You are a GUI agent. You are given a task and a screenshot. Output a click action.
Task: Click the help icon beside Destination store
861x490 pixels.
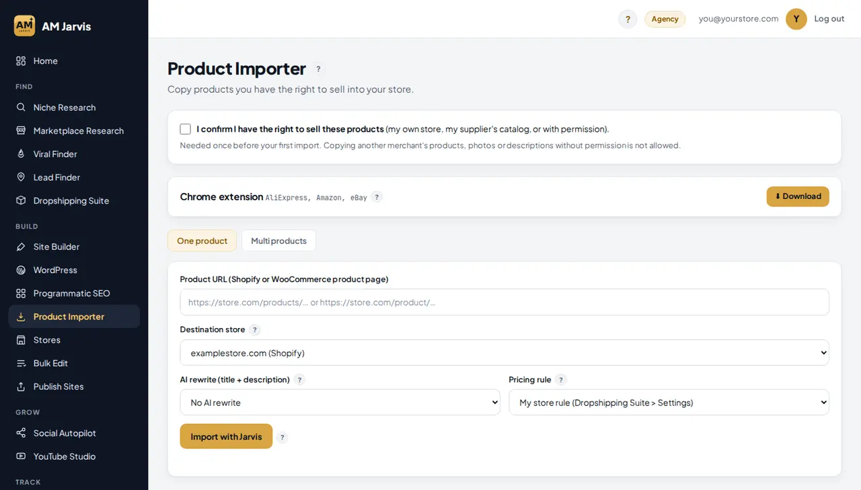coord(254,330)
